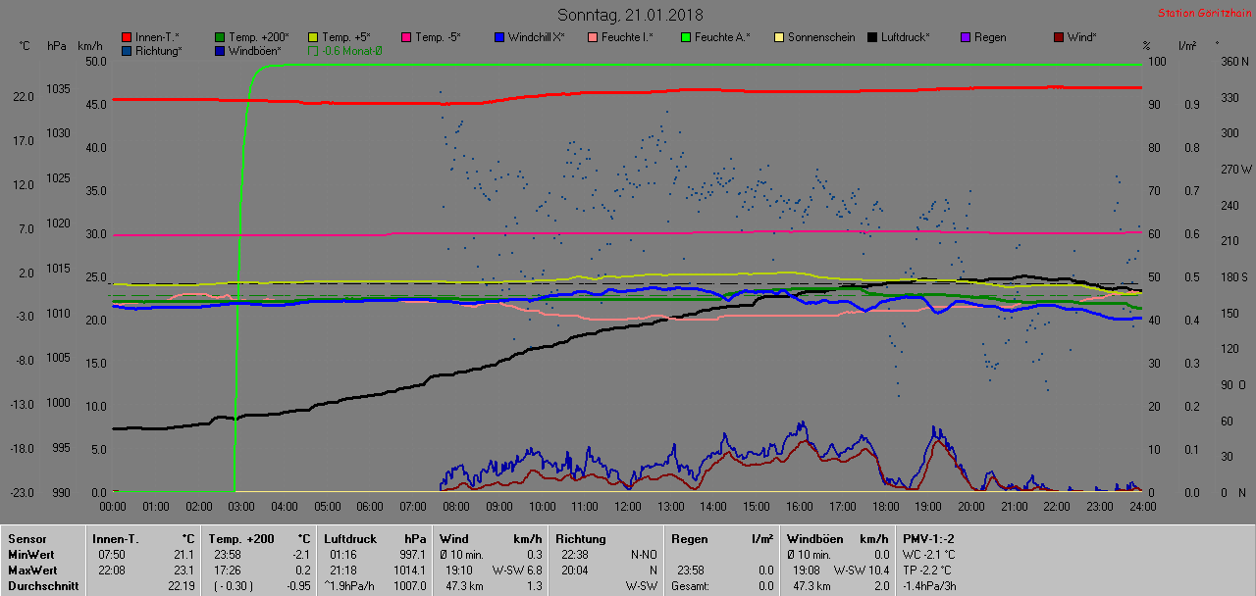Click the pink Temp. -5 legend square
This screenshot has height=596, width=1256.
[x=407, y=37]
